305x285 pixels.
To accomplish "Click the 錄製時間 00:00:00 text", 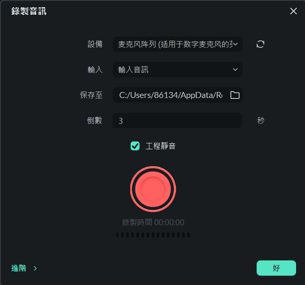I will click(153, 222).
